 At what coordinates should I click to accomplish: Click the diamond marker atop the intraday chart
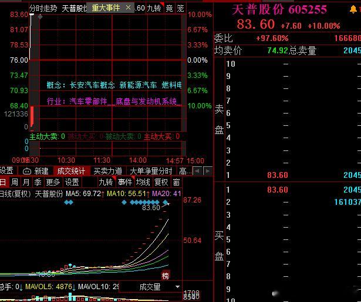coord(40,17)
